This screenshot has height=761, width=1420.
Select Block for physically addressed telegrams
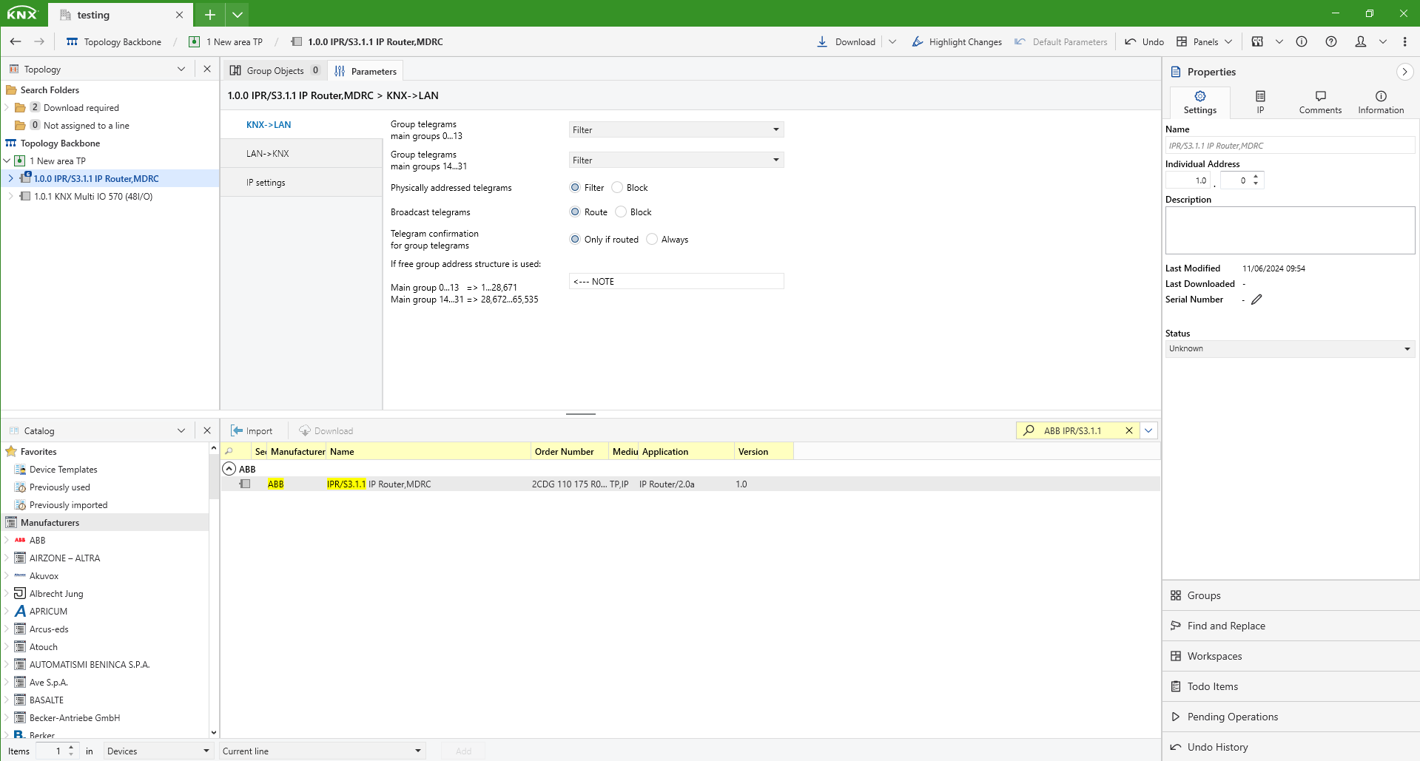(x=617, y=188)
